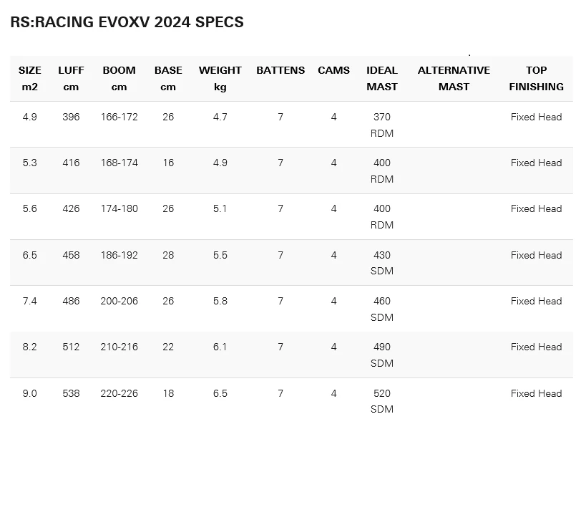
Task: Select the BOOM cm column header
Action: pos(119,78)
